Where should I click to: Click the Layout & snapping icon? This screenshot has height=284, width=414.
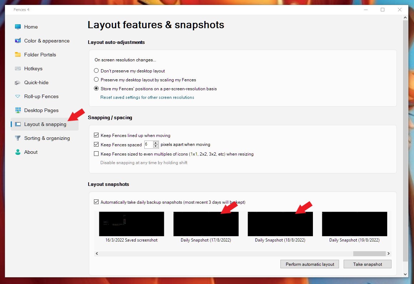(18, 124)
